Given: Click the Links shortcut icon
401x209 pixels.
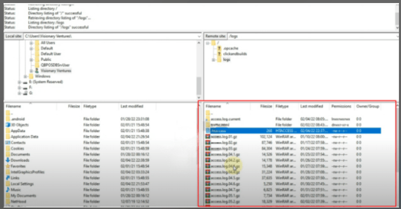Looking at the screenshot, I should [x=8, y=178].
